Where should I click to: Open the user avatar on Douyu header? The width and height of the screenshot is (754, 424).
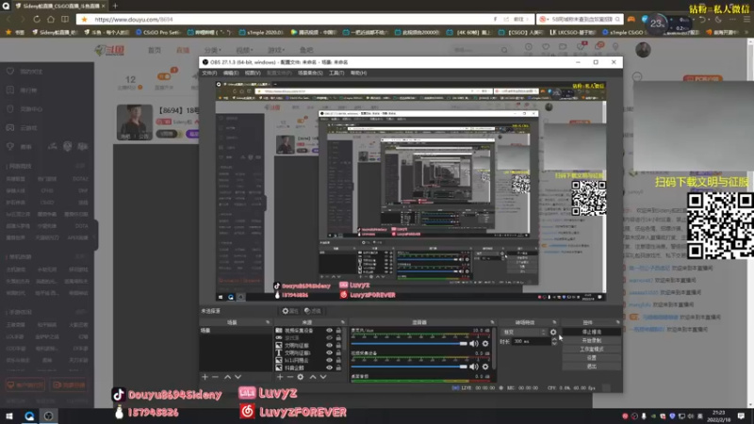(643, 50)
